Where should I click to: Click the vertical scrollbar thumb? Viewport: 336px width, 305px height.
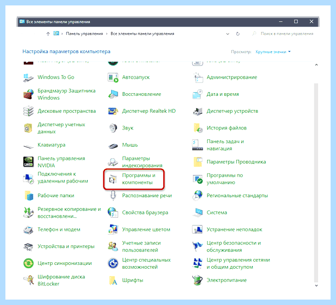[x=316, y=183]
